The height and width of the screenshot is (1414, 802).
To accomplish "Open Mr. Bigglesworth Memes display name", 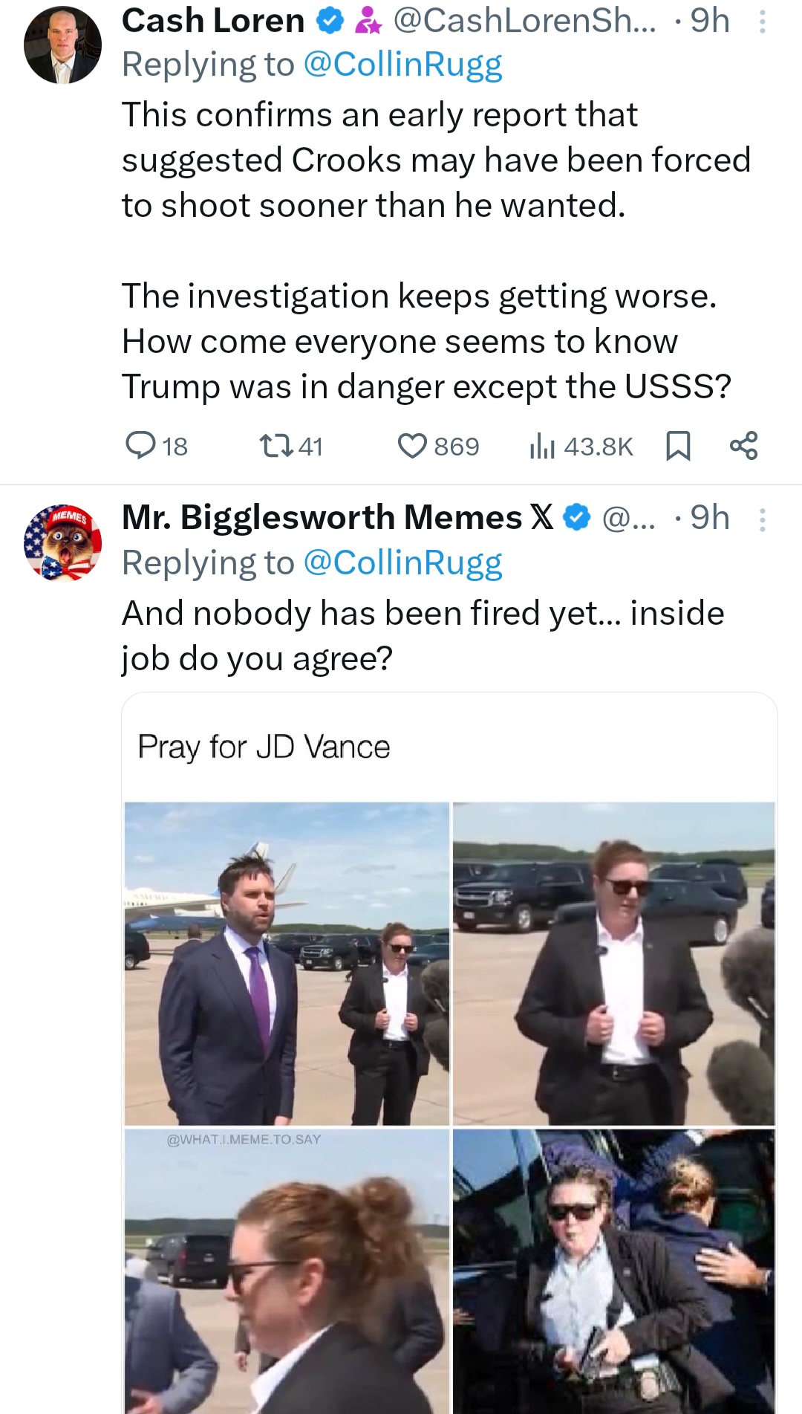I will 322,518.
